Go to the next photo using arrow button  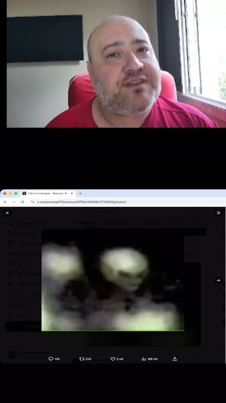click(x=218, y=280)
